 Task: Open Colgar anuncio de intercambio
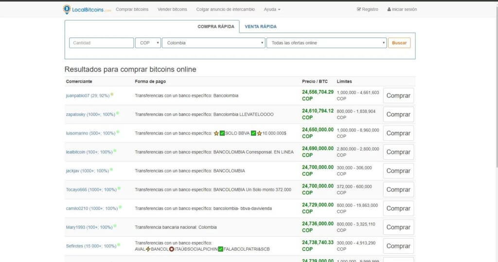click(226, 9)
